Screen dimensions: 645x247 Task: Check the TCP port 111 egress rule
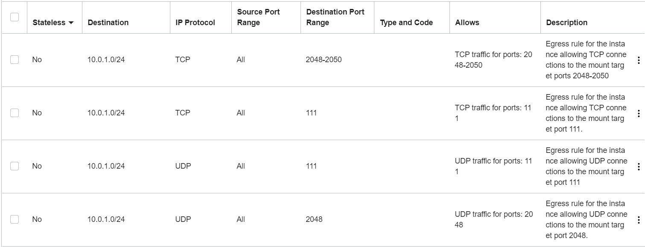[x=14, y=113]
